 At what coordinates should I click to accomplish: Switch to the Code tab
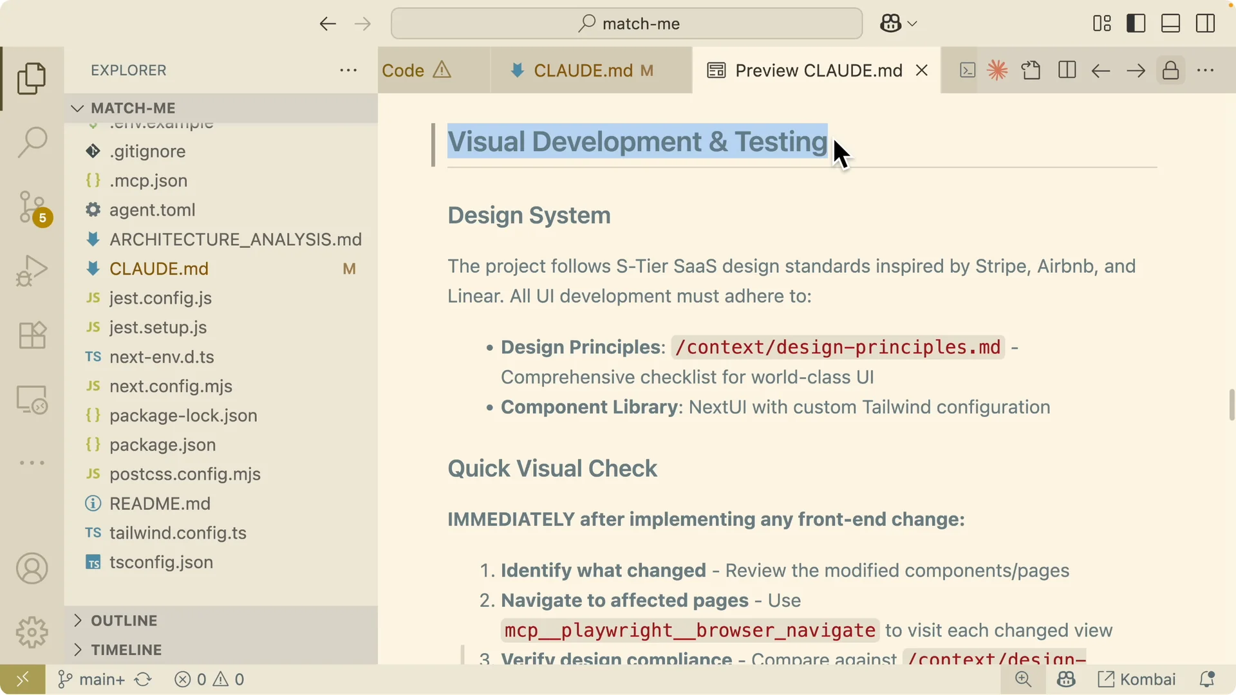click(x=433, y=70)
